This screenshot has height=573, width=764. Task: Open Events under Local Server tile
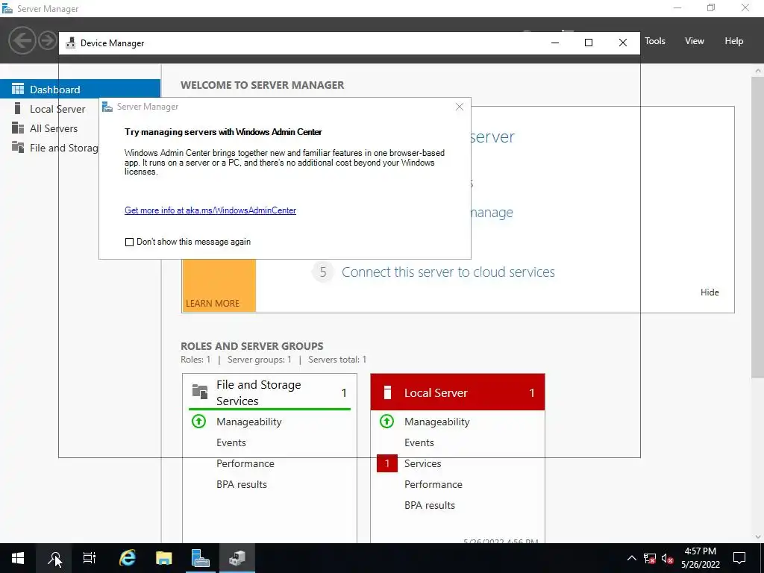pos(419,443)
